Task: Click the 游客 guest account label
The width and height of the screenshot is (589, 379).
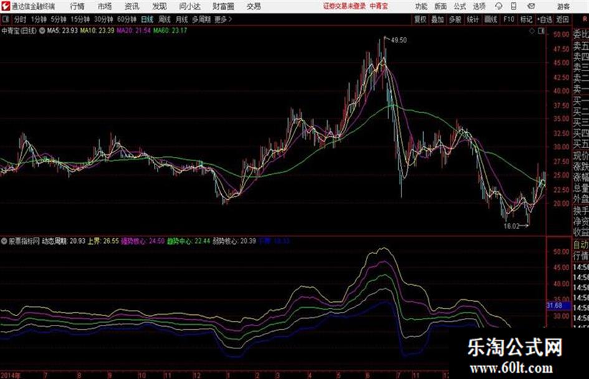Action: pyautogui.click(x=563, y=6)
